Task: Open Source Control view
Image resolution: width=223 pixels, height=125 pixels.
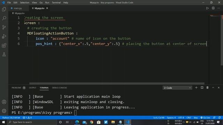Action: (4, 27)
